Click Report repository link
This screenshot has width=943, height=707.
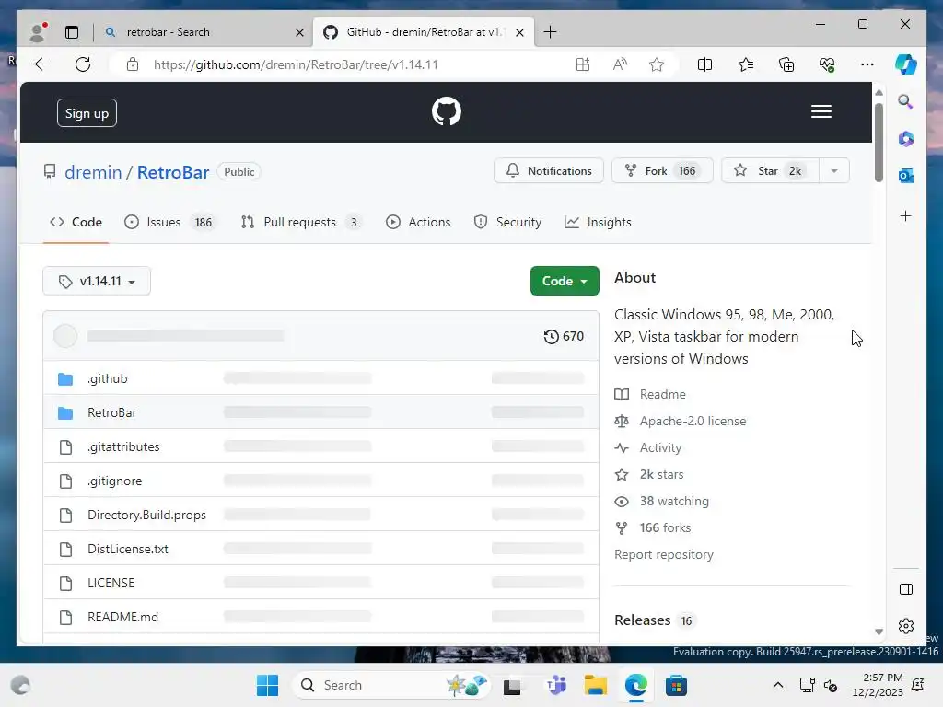(664, 554)
